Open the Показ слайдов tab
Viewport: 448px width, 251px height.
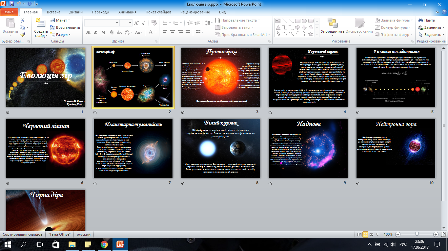pos(158,12)
